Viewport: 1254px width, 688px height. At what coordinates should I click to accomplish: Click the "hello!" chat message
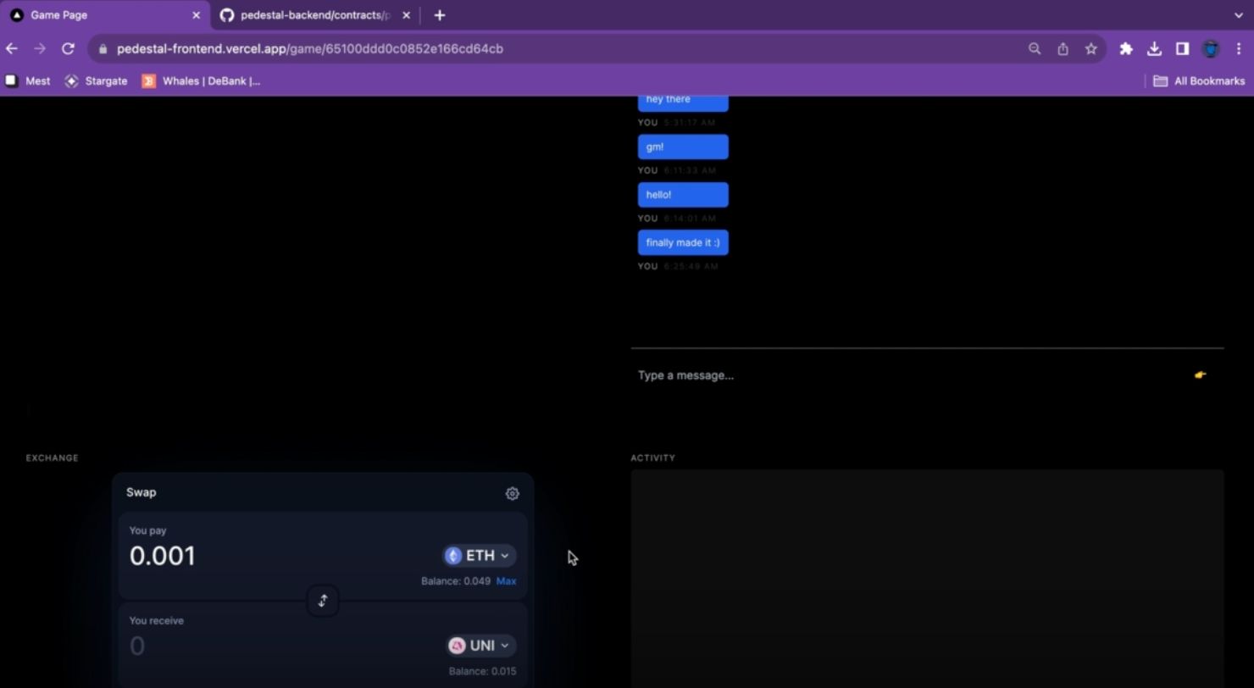683,195
